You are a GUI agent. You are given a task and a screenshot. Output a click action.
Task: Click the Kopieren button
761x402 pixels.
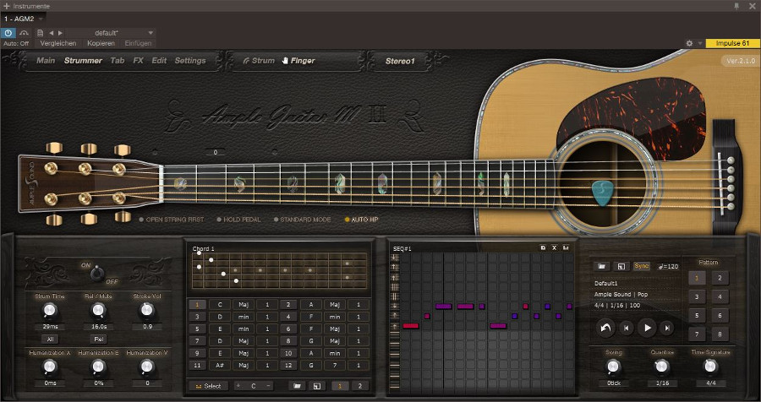[101, 43]
